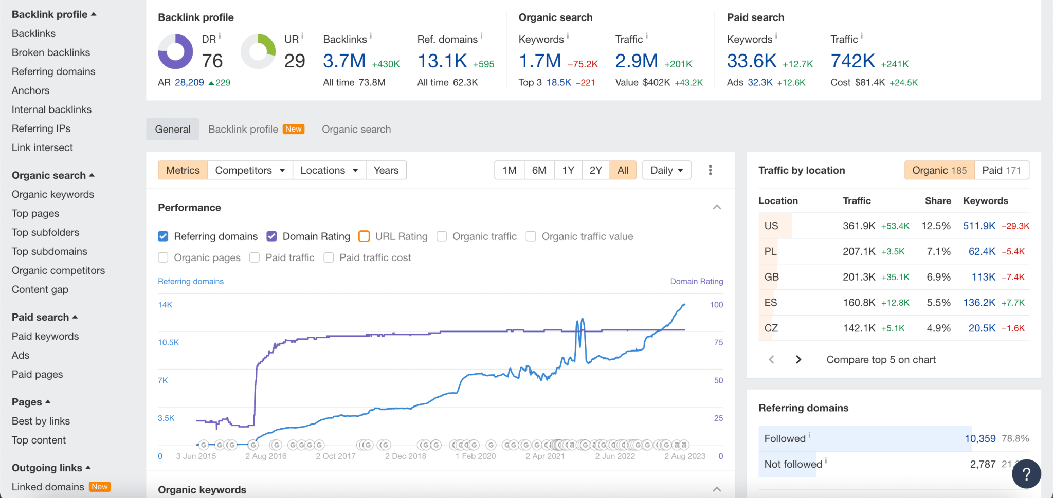Open the Competitors dropdown
Image resolution: width=1053 pixels, height=498 pixels.
[250, 170]
